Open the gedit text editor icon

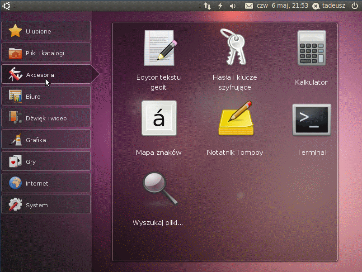(159, 48)
